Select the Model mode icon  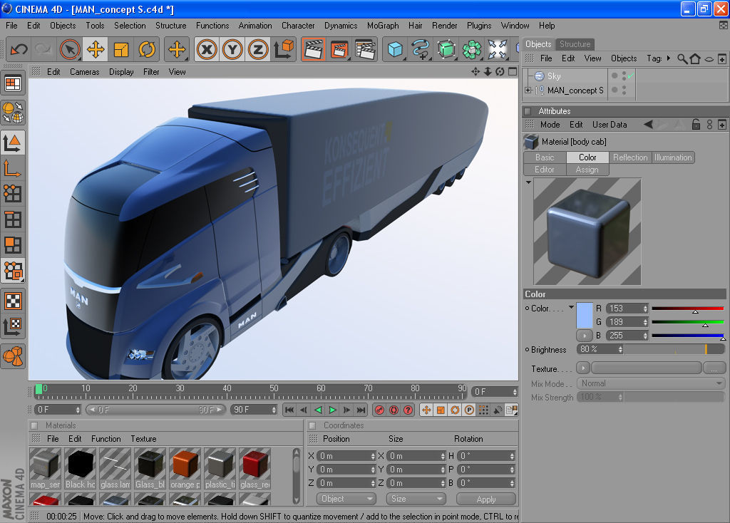pyautogui.click(x=13, y=143)
